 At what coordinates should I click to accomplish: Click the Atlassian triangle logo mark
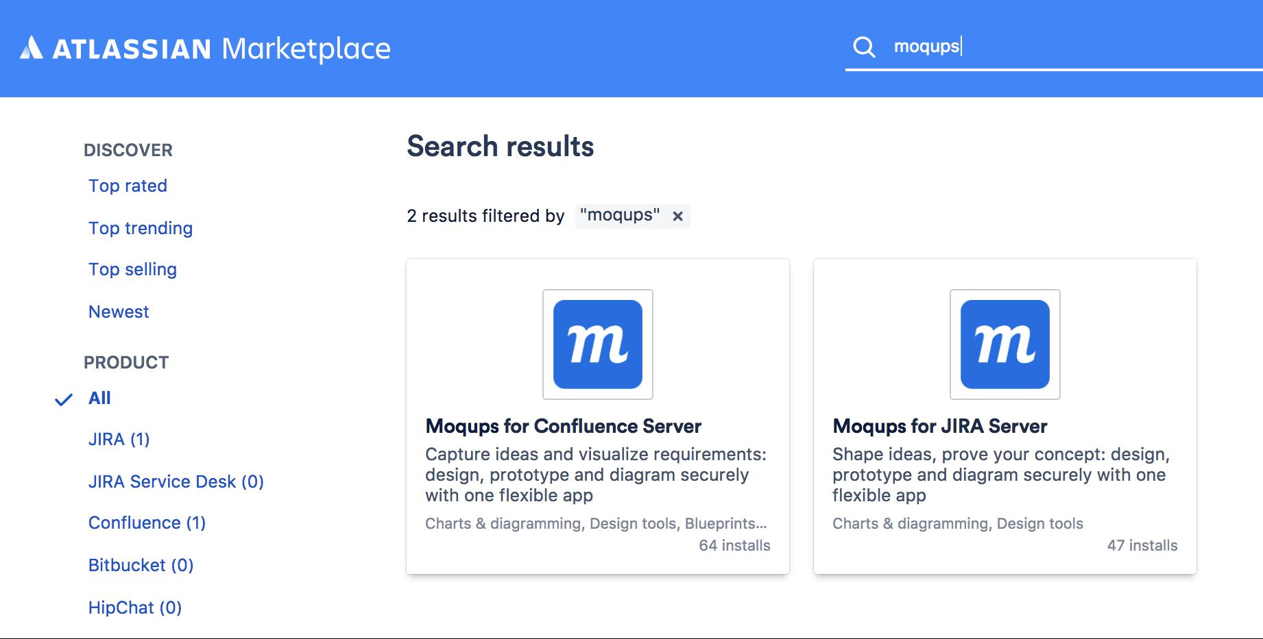tap(32, 48)
